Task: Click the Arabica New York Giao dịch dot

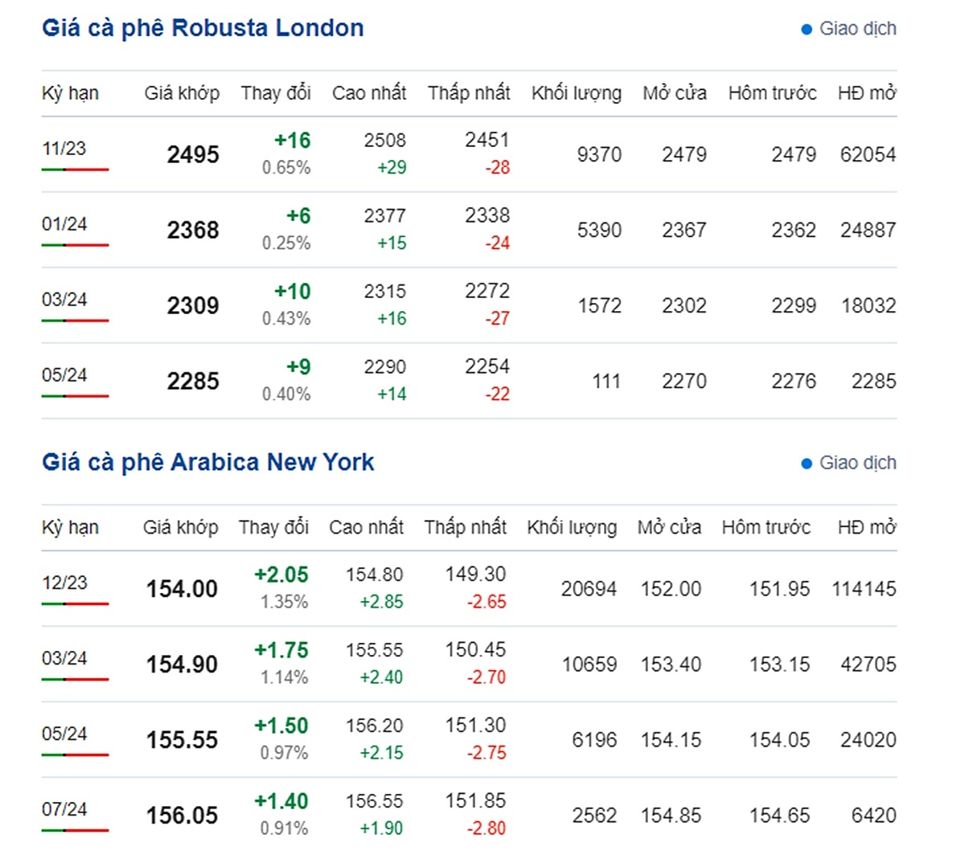Action: point(807,464)
